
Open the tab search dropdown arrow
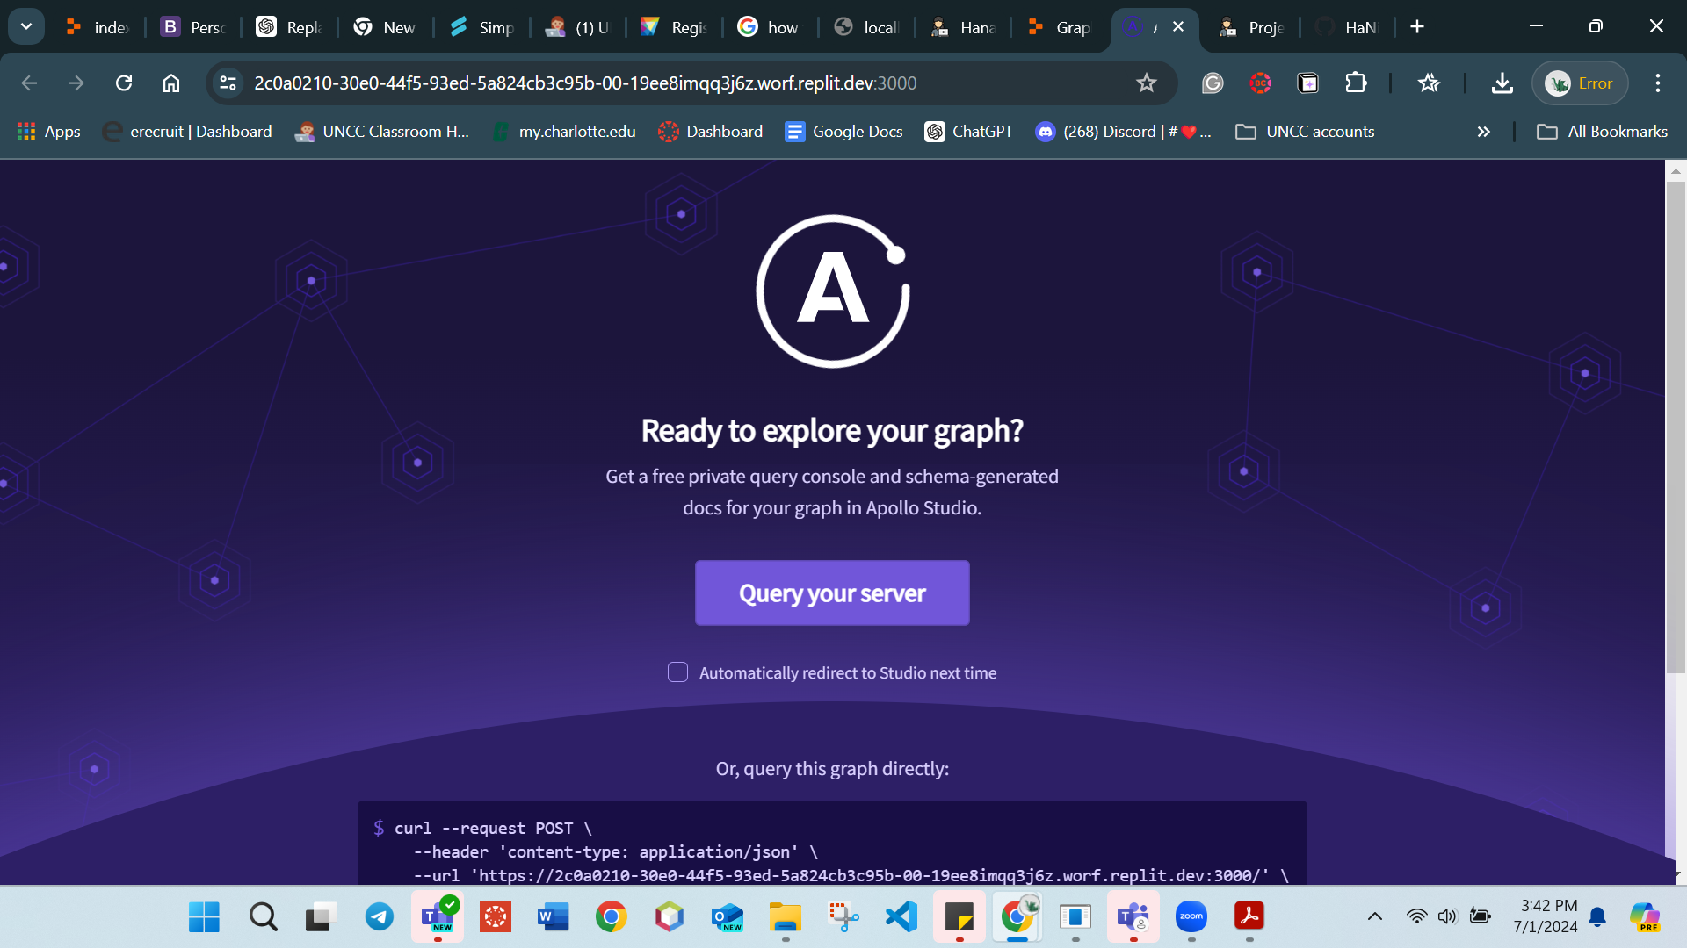point(25,26)
